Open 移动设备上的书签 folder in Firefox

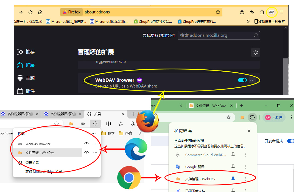point(269,22)
